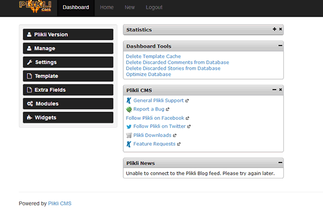Viewport: 323px width, 215px height.
Task: Close the Plikli CMS widget
Action: (280, 90)
